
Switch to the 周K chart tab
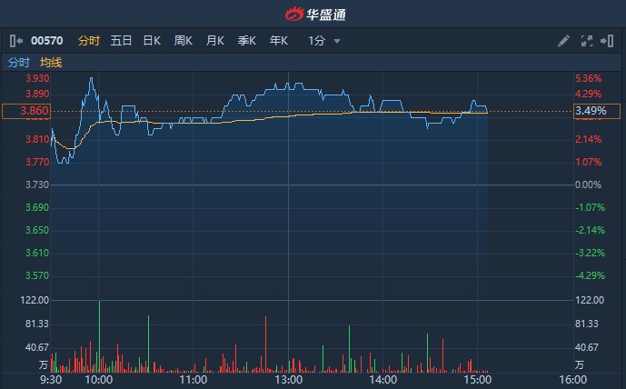184,41
